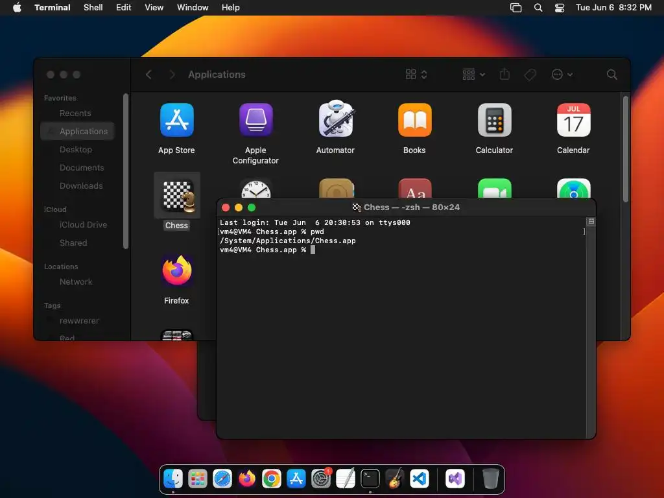The height and width of the screenshot is (498, 664).
Task: Open Safari from the Dock
Action: 222,479
